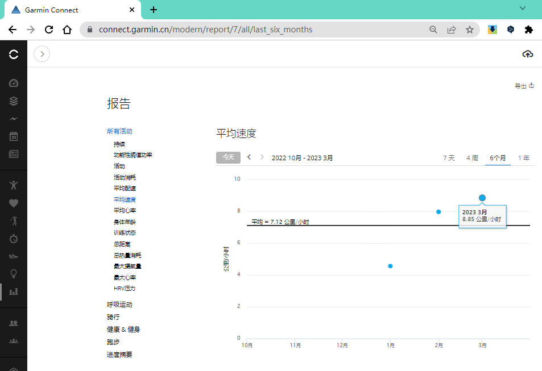Expand the 骑行 category
Screen dimensions: 542x371
[113, 317]
